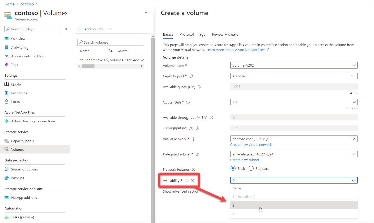
Task: Open Properties under Settings
Action: tap(19, 93)
